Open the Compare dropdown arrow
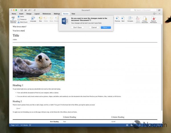Viewport: 171px width, 133px height. (133, 18)
